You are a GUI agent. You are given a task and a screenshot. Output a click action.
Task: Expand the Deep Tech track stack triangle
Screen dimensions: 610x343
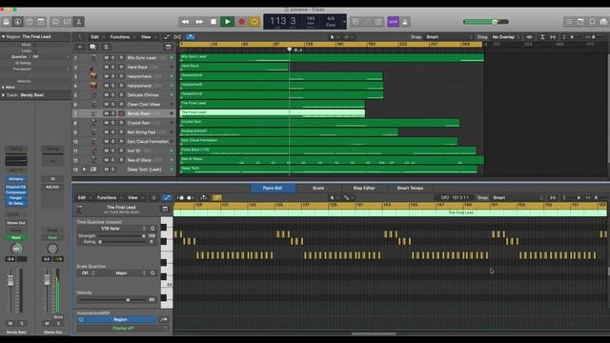point(85,170)
